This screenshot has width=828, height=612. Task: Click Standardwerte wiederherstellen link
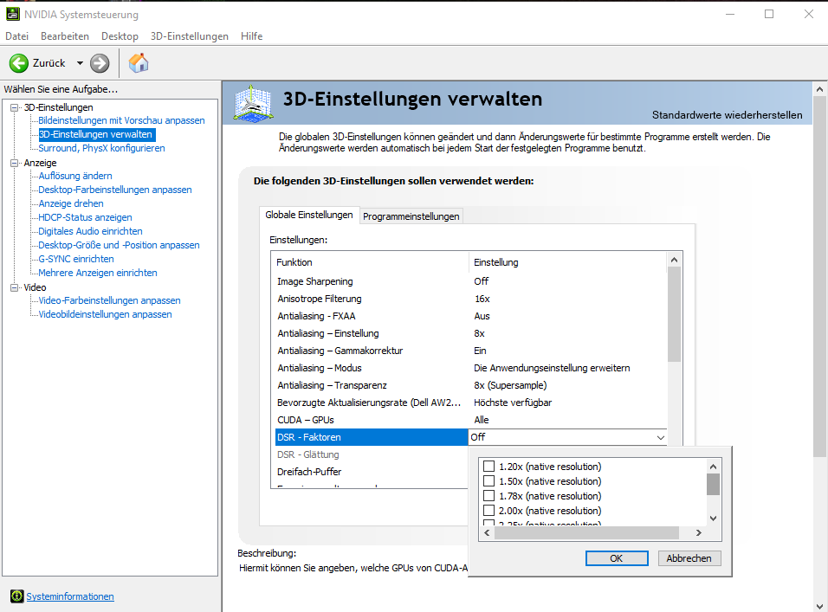tap(728, 115)
